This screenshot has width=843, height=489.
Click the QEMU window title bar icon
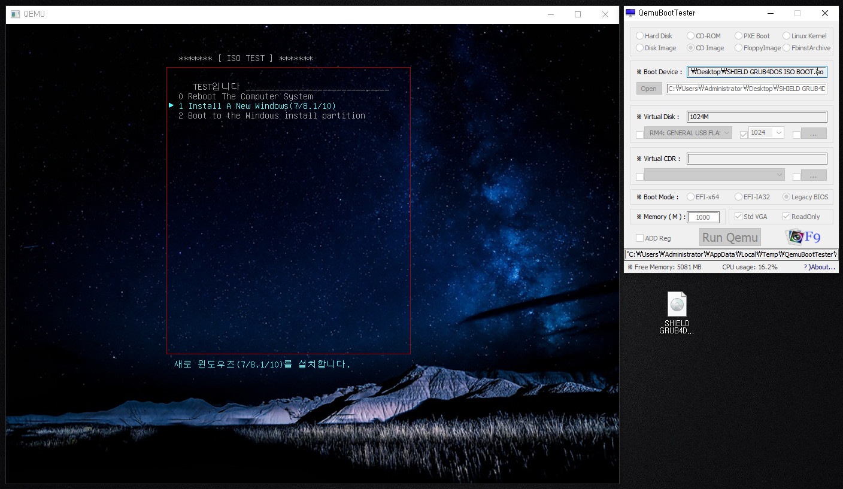click(15, 14)
